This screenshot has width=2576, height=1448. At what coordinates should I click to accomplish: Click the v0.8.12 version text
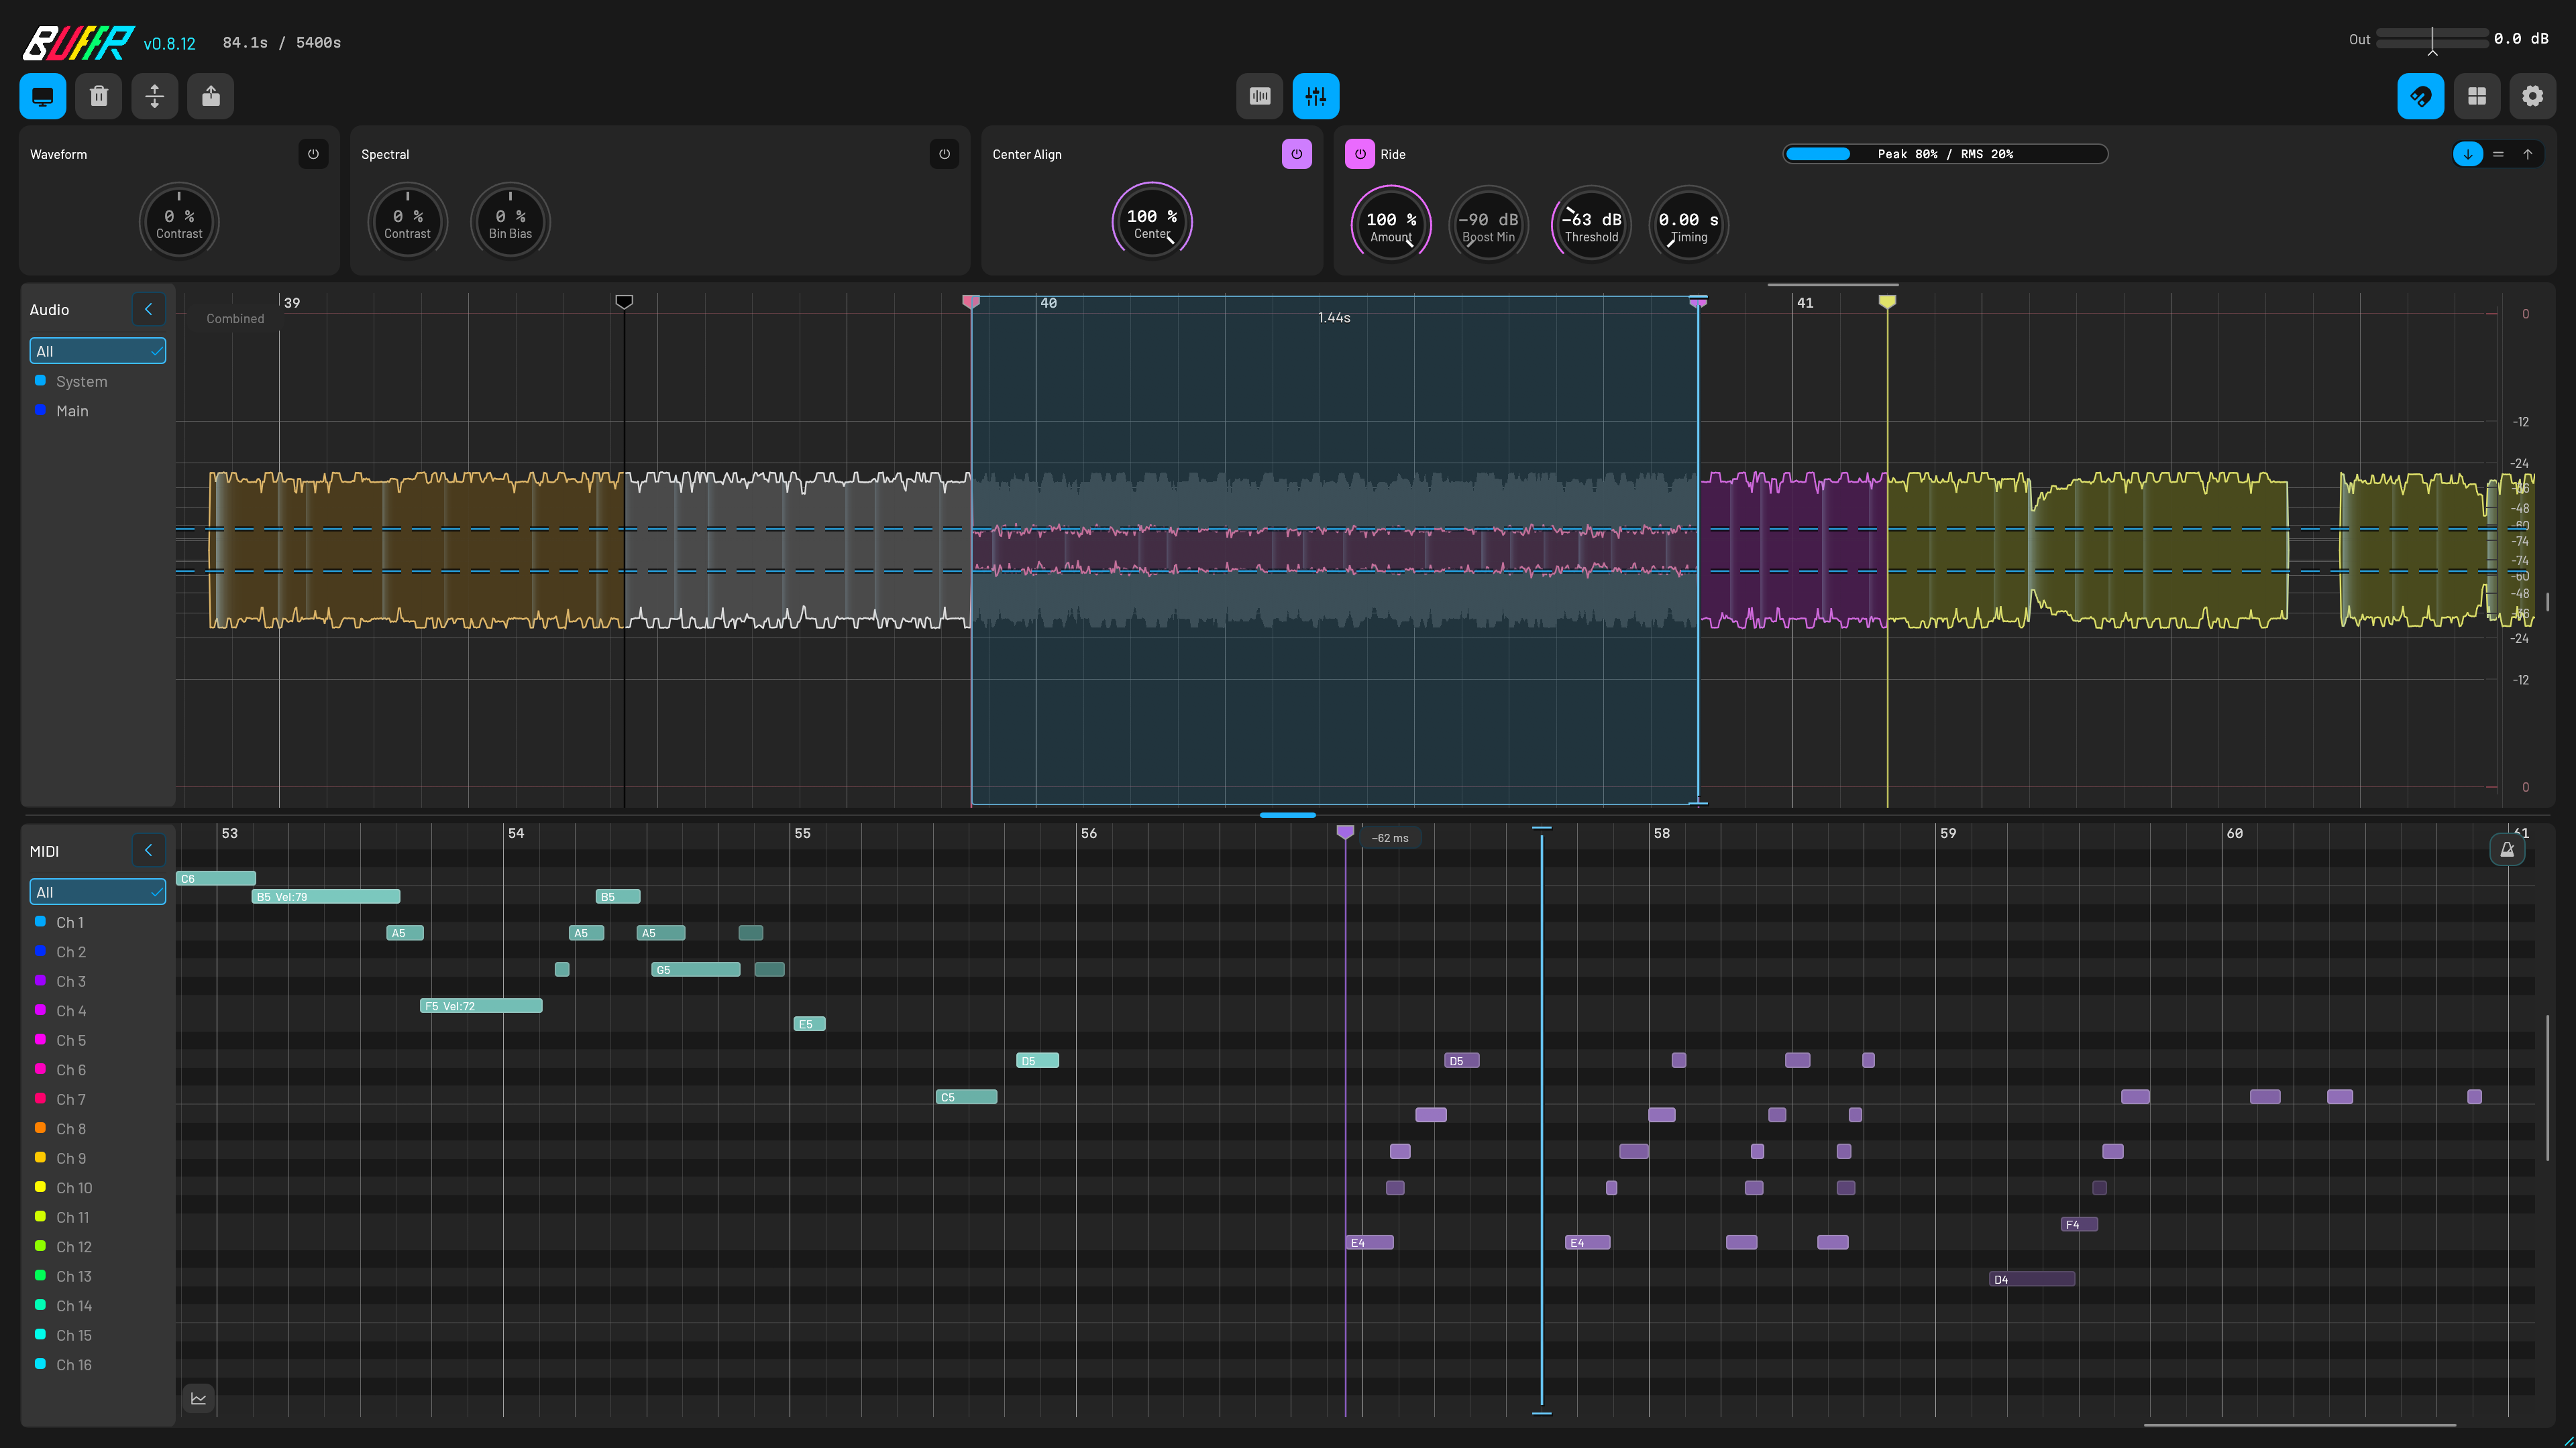[x=169, y=43]
